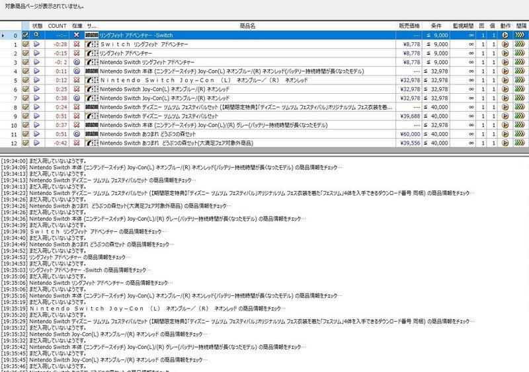The width and height of the screenshot is (529, 372).
Task: Click the [19:35:03] log entry for リングフィット -Switch
Action: pos(76,270)
